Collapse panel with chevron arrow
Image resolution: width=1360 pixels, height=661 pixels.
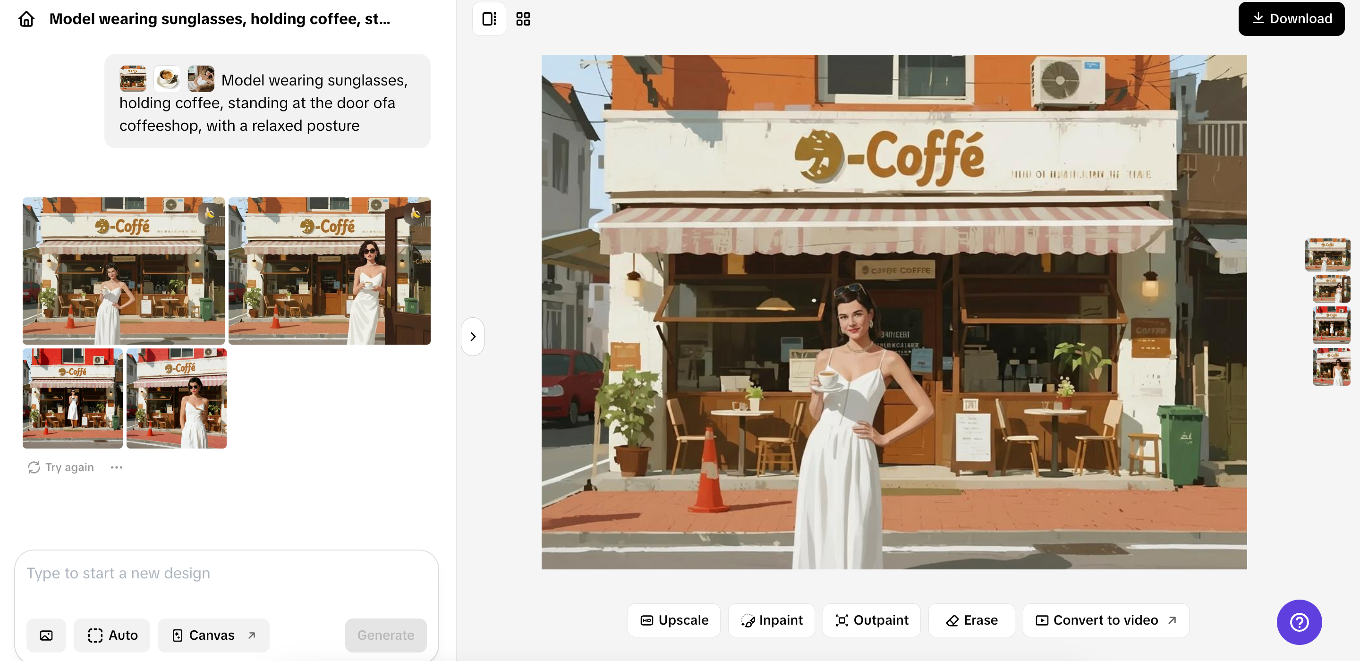(x=473, y=337)
